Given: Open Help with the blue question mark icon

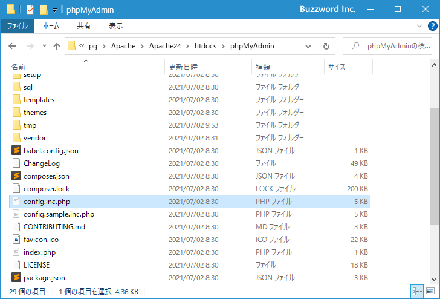Looking at the screenshot, I should click(432, 26).
